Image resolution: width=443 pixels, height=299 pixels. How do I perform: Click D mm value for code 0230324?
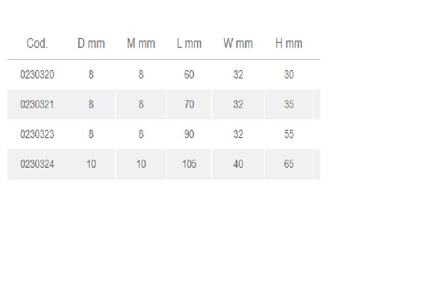click(91, 164)
